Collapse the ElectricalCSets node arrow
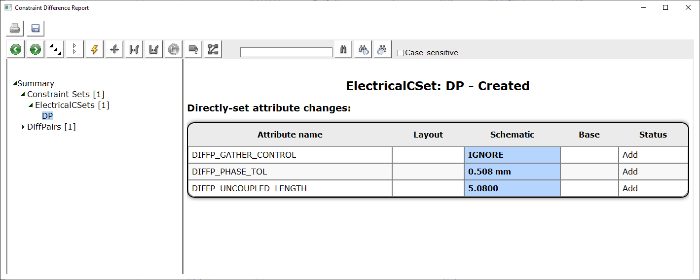This screenshot has width=700, height=280. click(31, 105)
